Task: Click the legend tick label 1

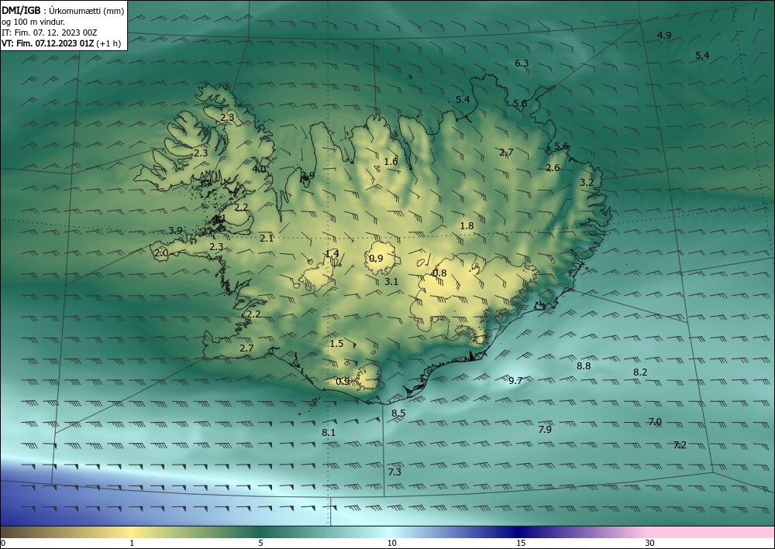Action: point(132,543)
